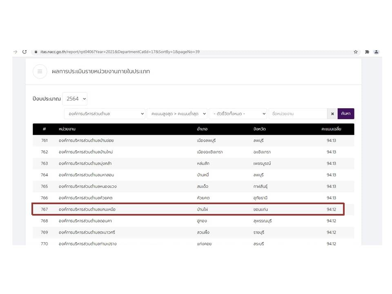The image size is (392, 294).
Task: Select row 761 องค์การบริหารส่วนตำบลบ้านข่อย
Action: coord(193,140)
